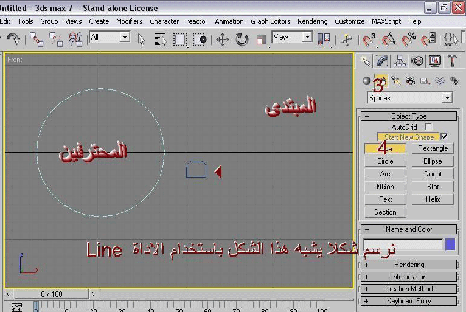Click the Text spline button
The height and width of the screenshot is (312, 466).
click(x=385, y=199)
